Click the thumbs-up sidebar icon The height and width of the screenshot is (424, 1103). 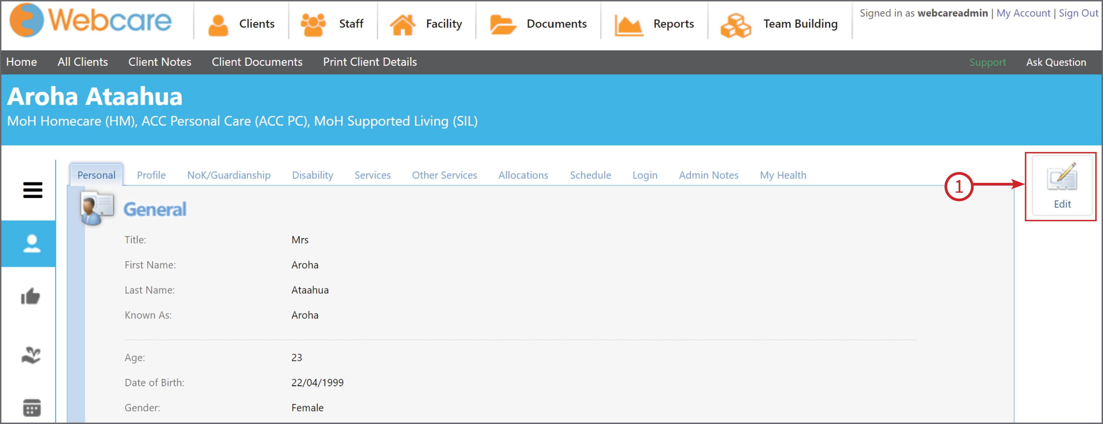(x=31, y=296)
